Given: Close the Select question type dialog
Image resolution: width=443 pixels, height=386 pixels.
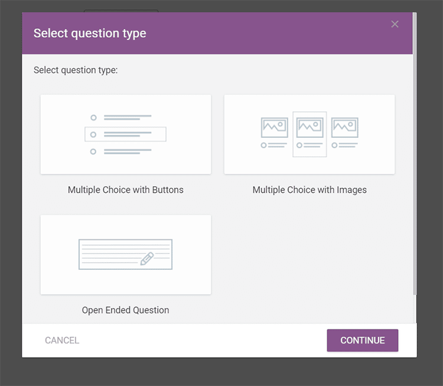Looking at the screenshot, I should tap(395, 24).
